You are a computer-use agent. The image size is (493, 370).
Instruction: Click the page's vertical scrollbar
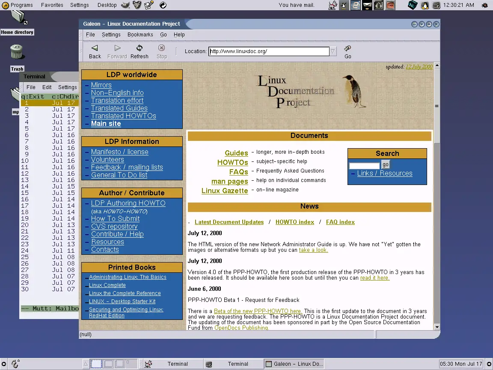coord(437,214)
